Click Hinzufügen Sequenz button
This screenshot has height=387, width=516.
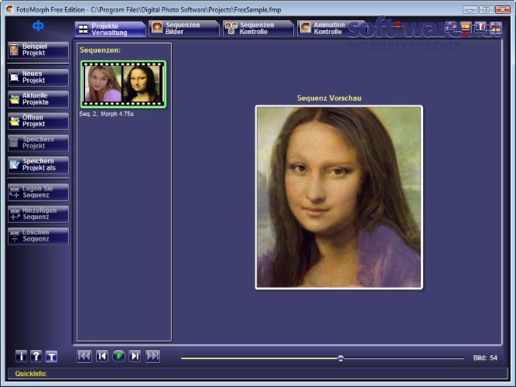tap(38, 214)
